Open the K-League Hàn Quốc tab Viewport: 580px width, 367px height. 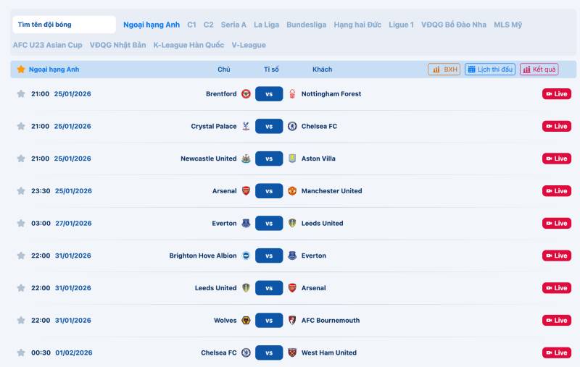(x=188, y=45)
